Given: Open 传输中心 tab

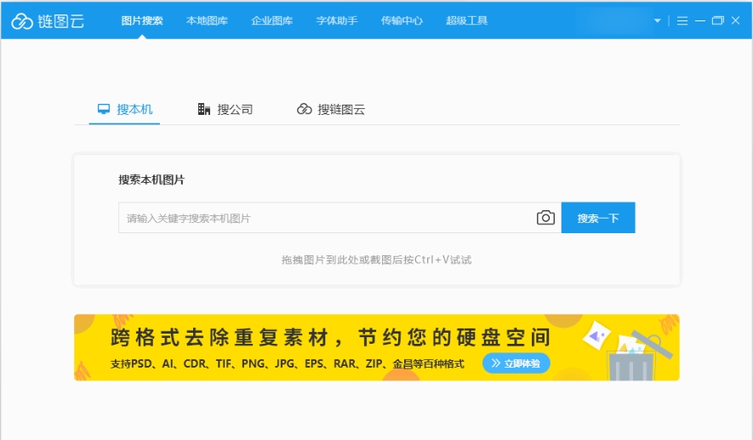Looking at the screenshot, I should coord(402,20).
